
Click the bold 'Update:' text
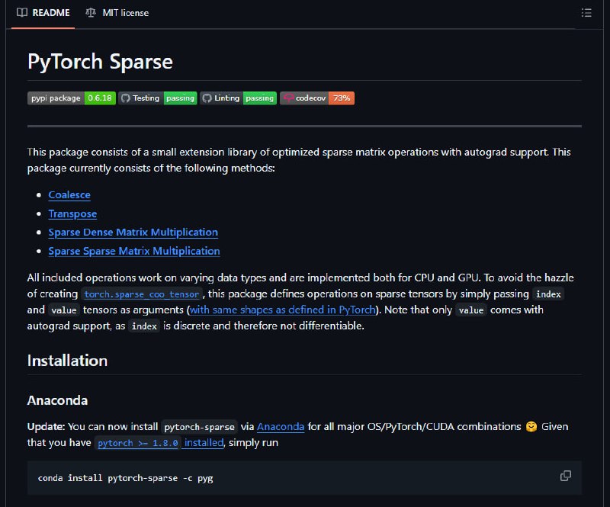click(x=46, y=426)
